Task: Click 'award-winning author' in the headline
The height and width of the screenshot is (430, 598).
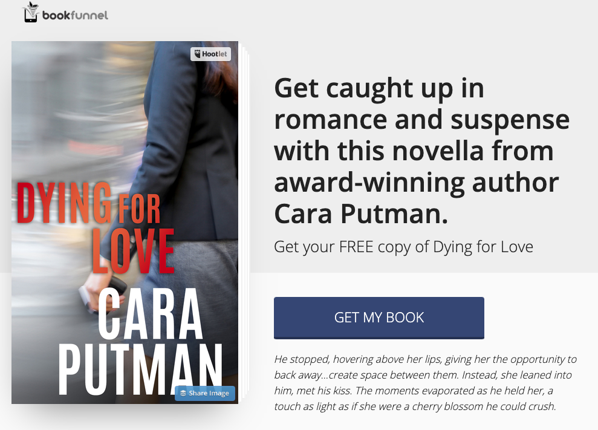Action: pyautogui.click(x=417, y=183)
